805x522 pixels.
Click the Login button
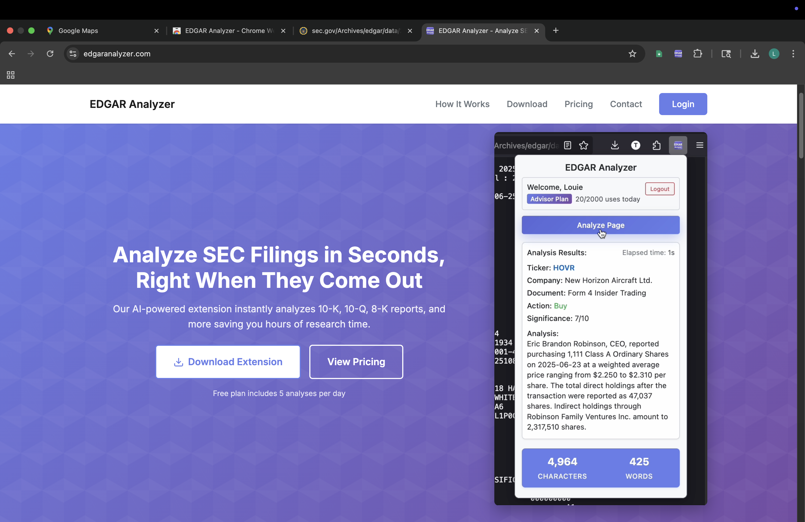coord(683,104)
